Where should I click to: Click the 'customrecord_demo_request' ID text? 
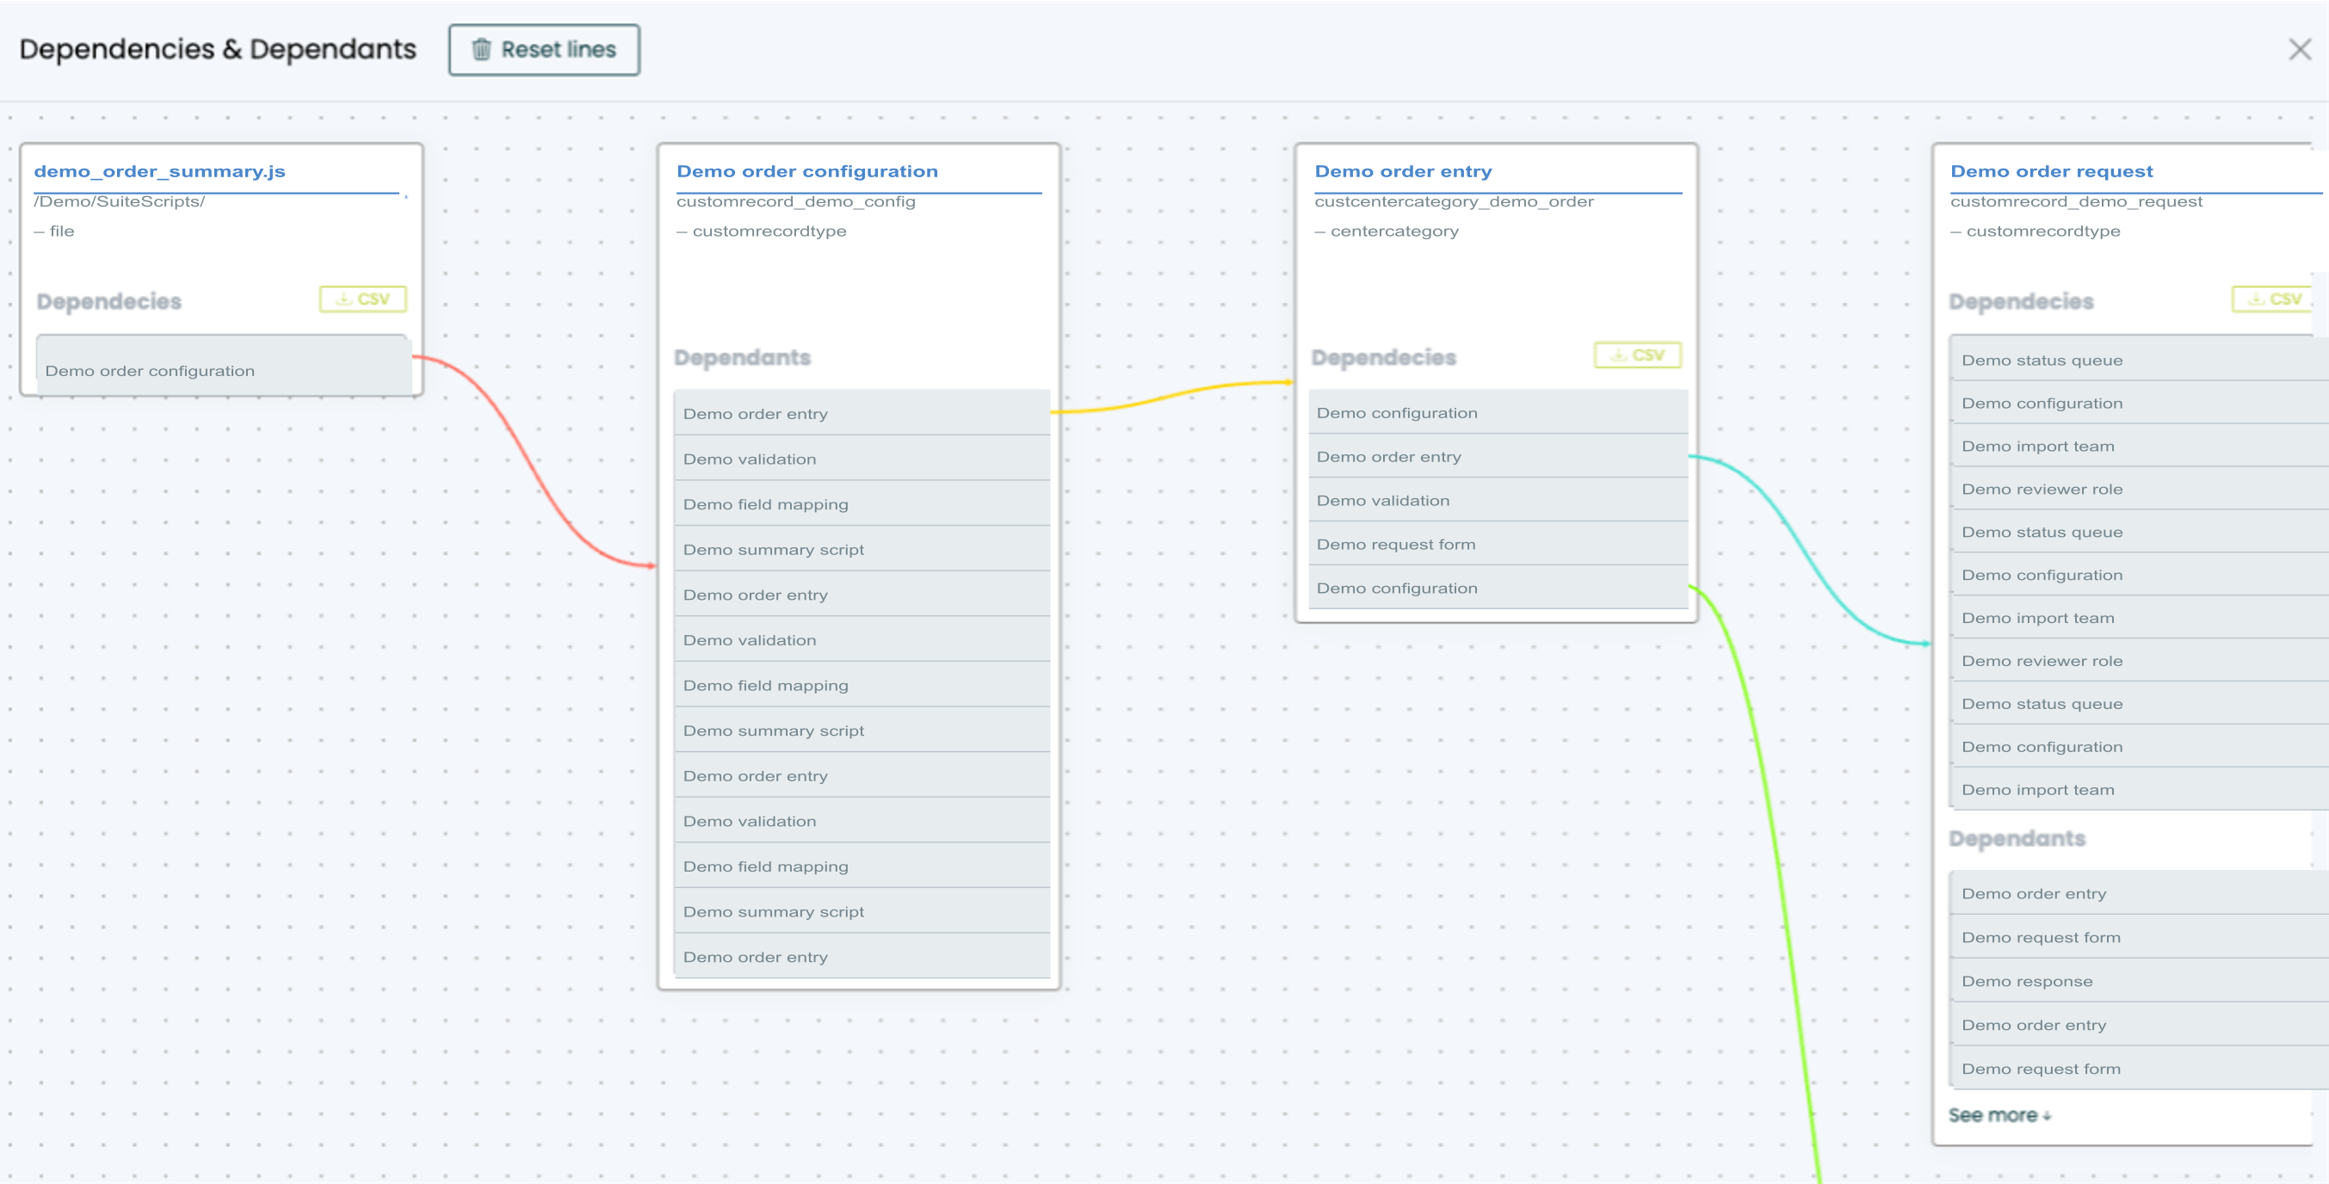pos(2076,201)
